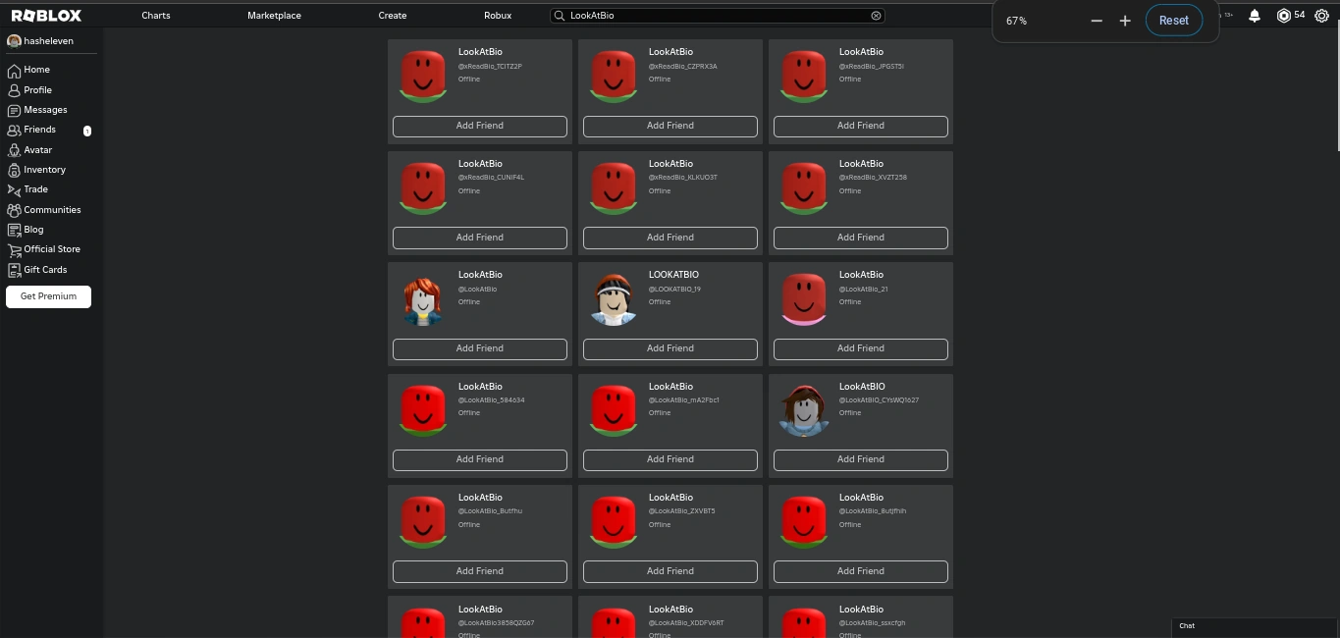Click the hasheleven username in sidebar
This screenshot has width=1340, height=638.
(x=48, y=41)
